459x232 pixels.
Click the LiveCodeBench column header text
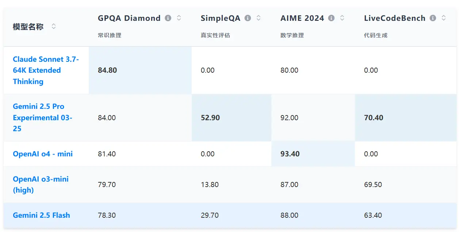click(395, 18)
